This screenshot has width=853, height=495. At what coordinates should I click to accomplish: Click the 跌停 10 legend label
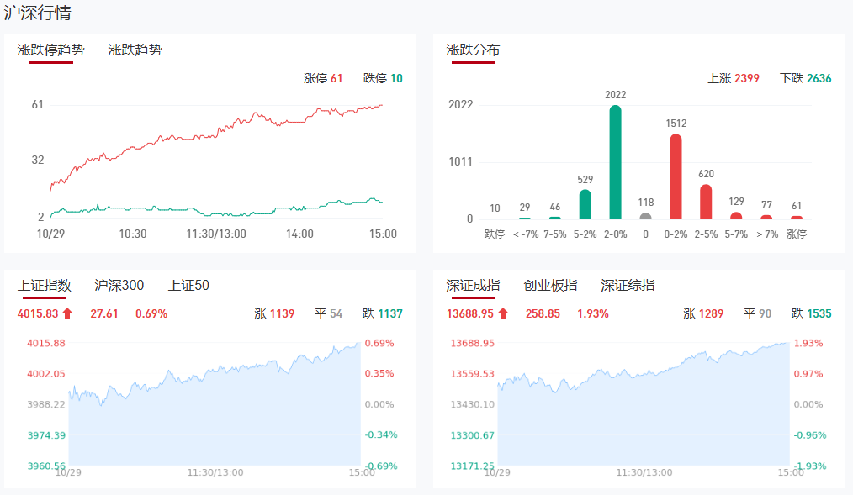click(x=383, y=78)
